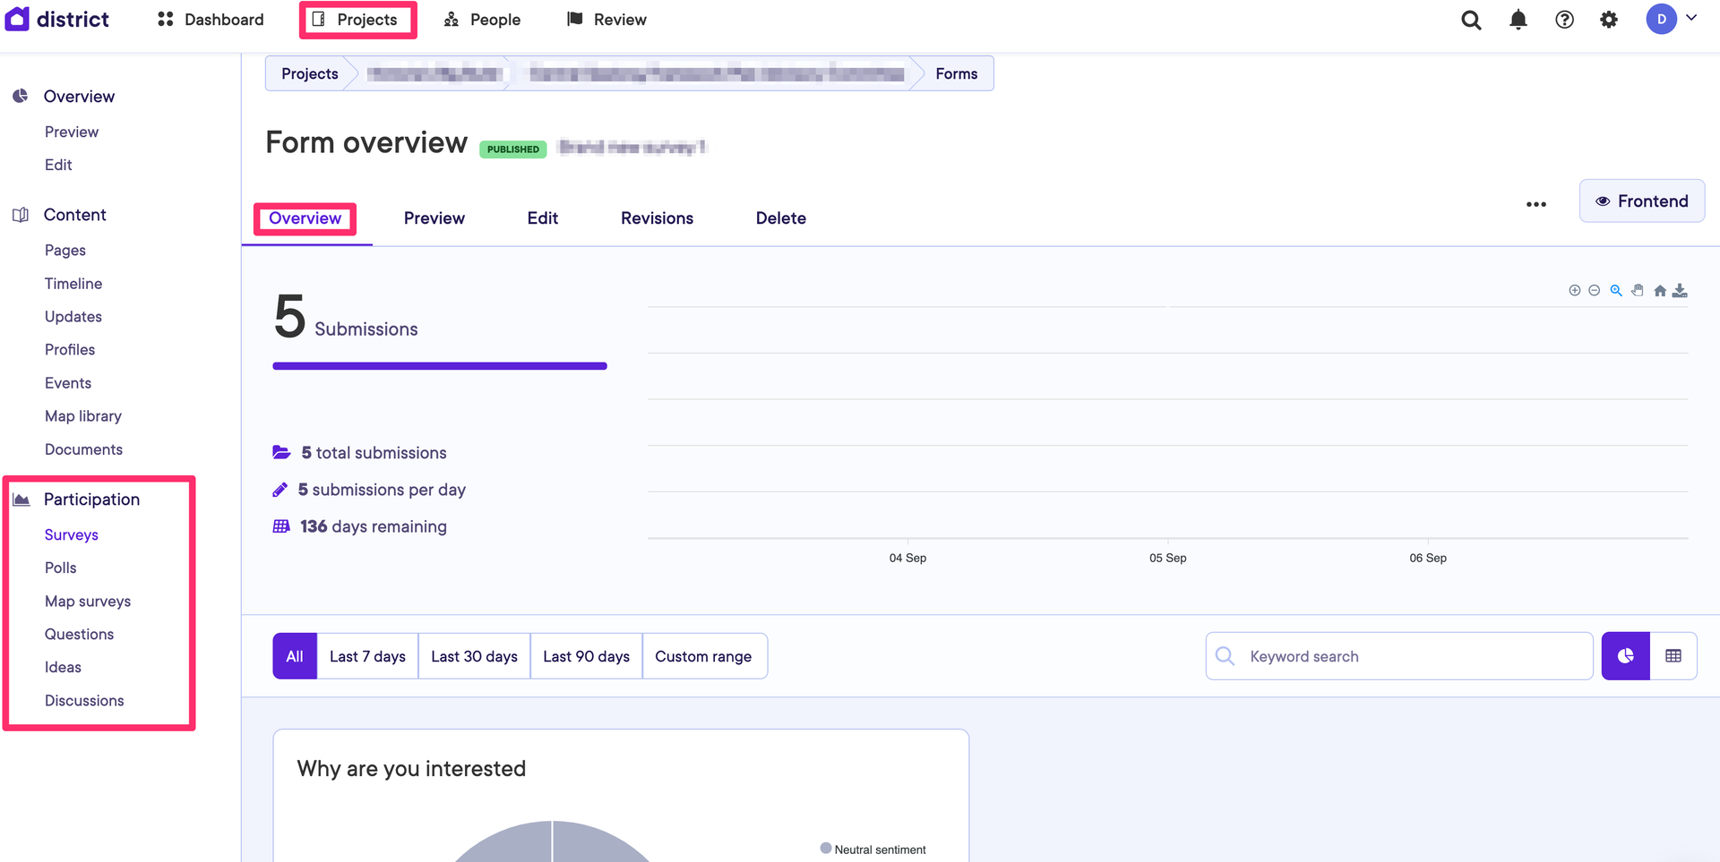This screenshot has height=862, width=1720.
Task: Open the People menu item
Action: [483, 20]
